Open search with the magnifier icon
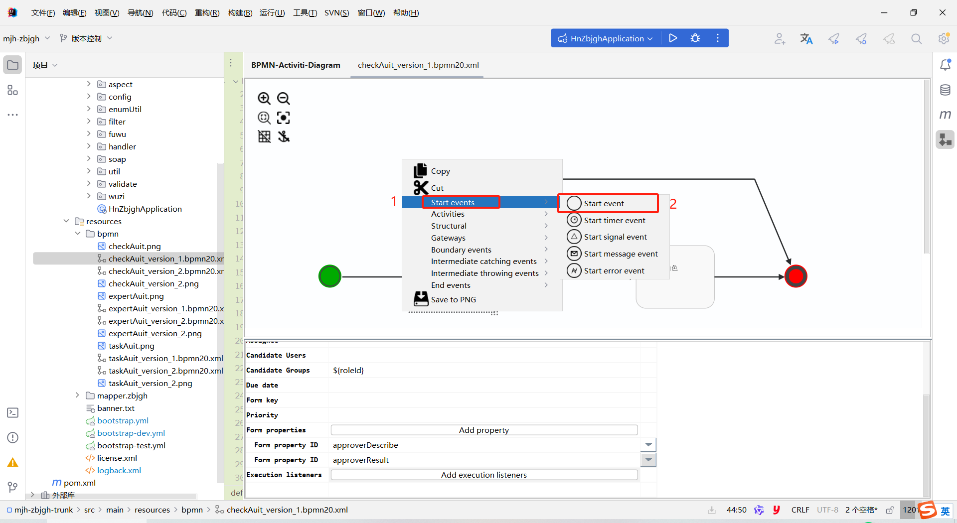 click(x=916, y=38)
